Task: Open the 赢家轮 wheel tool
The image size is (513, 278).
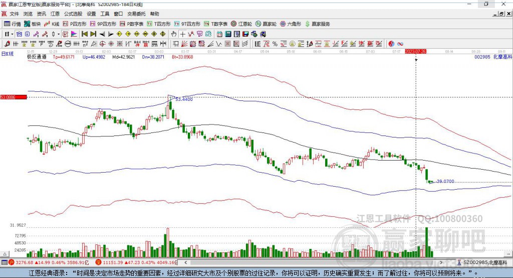Action: click(266, 24)
